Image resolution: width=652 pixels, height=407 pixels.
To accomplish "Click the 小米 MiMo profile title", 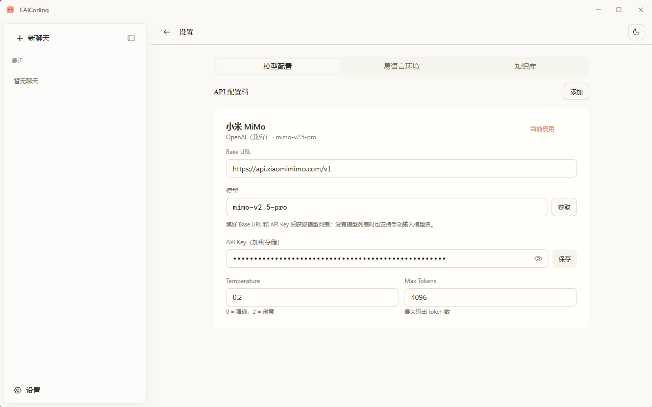I will point(246,126).
